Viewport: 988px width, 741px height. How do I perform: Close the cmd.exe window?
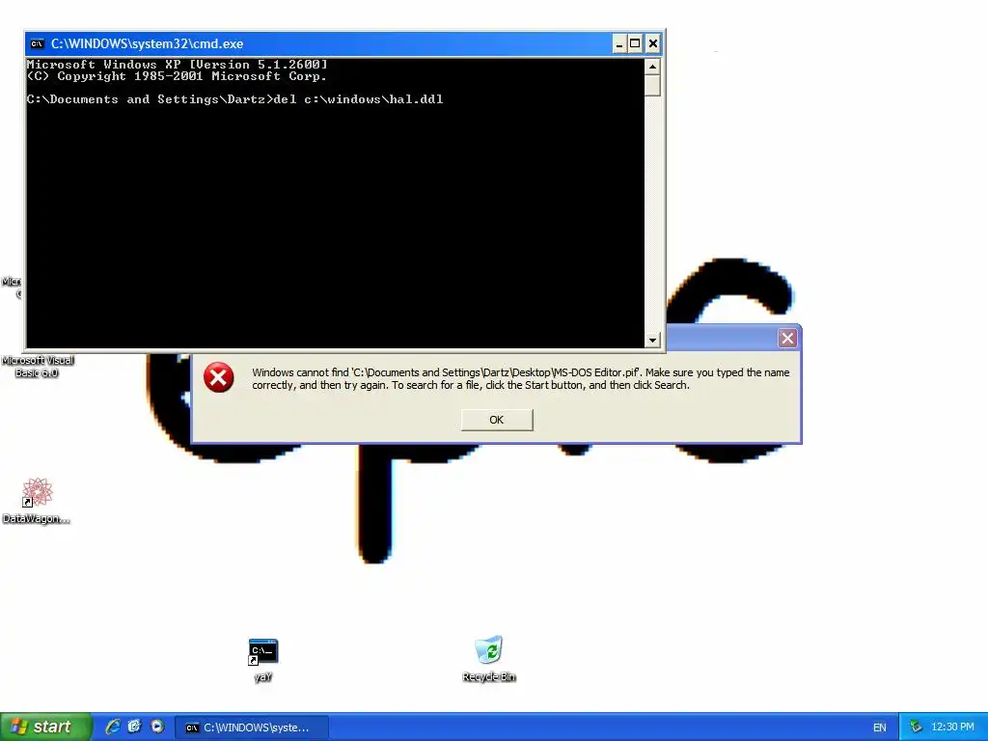[653, 44]
